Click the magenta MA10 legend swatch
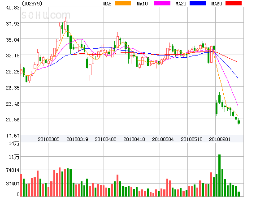The width and height of the screenshot is (269, 197). tap(162, 3)
